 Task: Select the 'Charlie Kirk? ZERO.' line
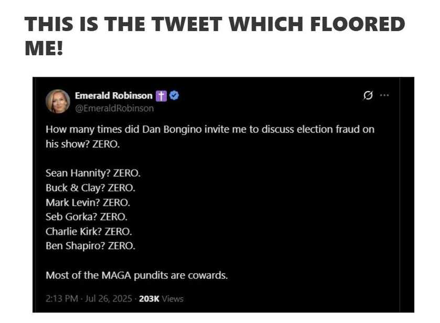89,231
